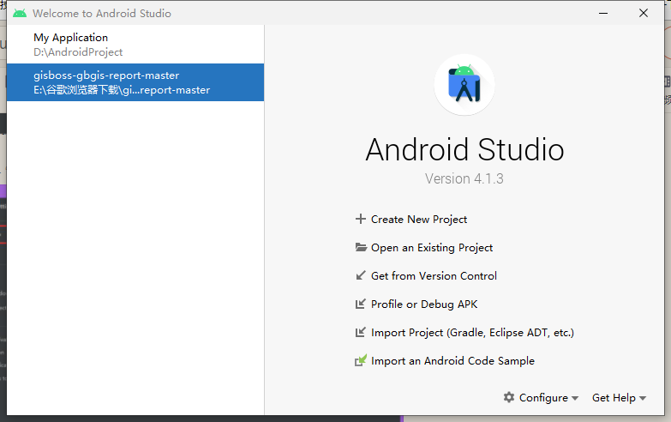The image size is (671, 422).
Task: Choose Import Project (Gradle, Eclipse ADT, etc.)
Action: click(x=472, y=332)
